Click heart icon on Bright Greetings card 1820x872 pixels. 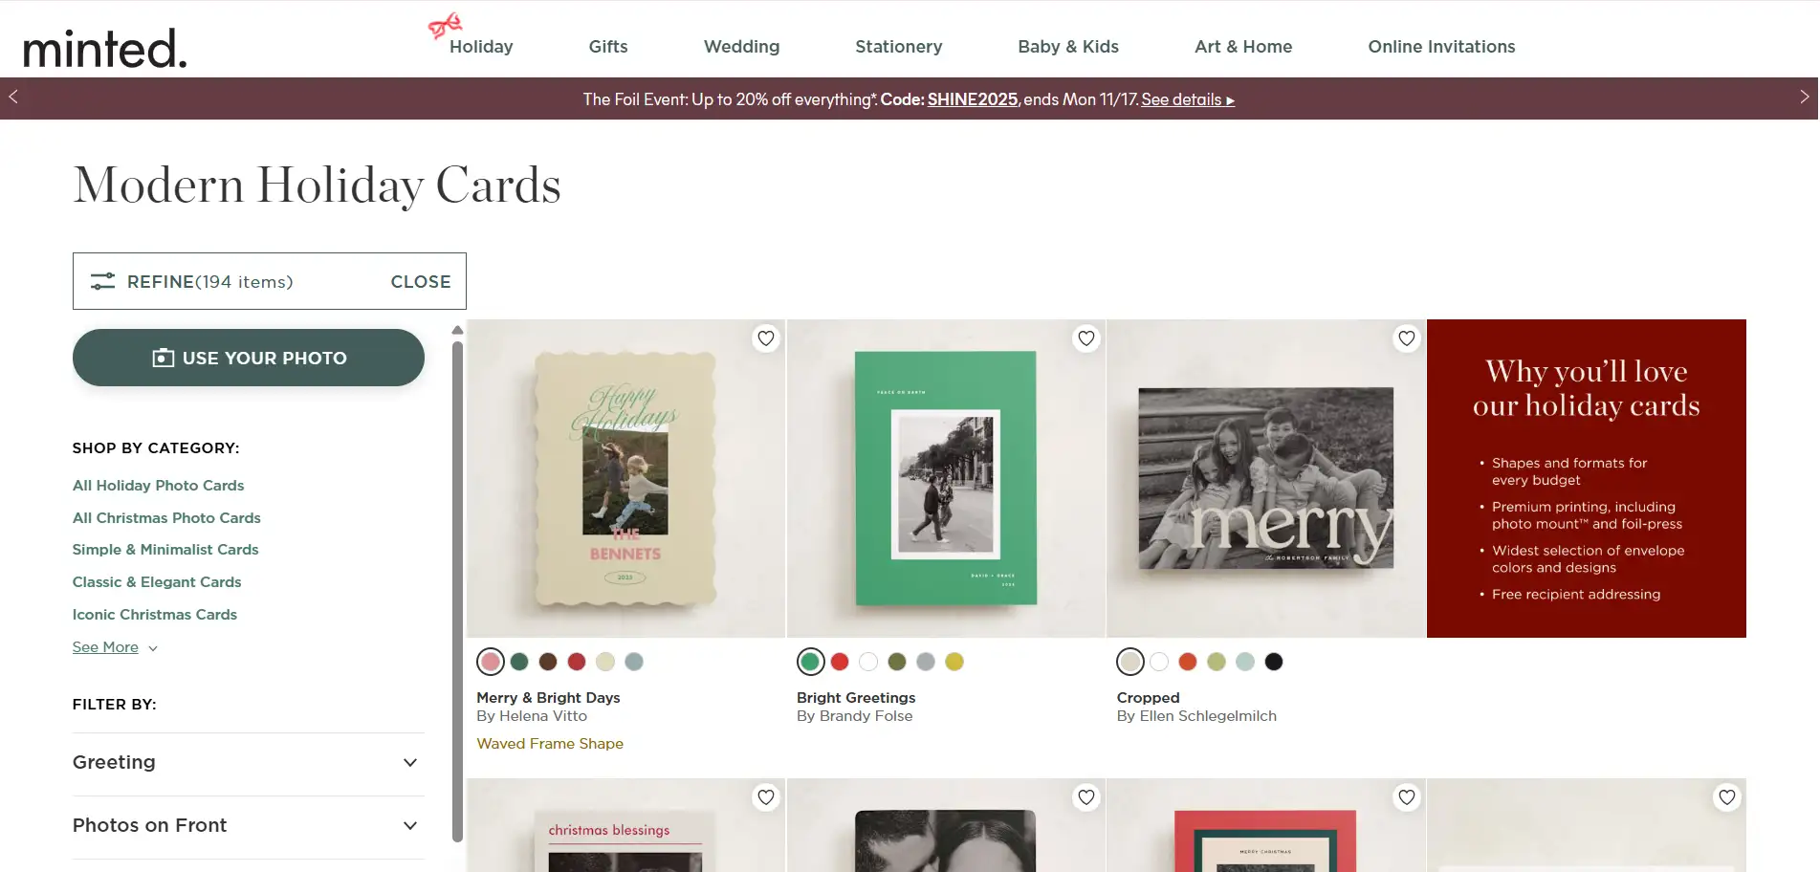tap(1085, 338)
